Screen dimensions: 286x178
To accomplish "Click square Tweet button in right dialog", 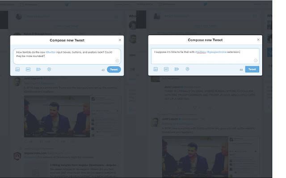I will pyautogui.click(x=252, y=69).
